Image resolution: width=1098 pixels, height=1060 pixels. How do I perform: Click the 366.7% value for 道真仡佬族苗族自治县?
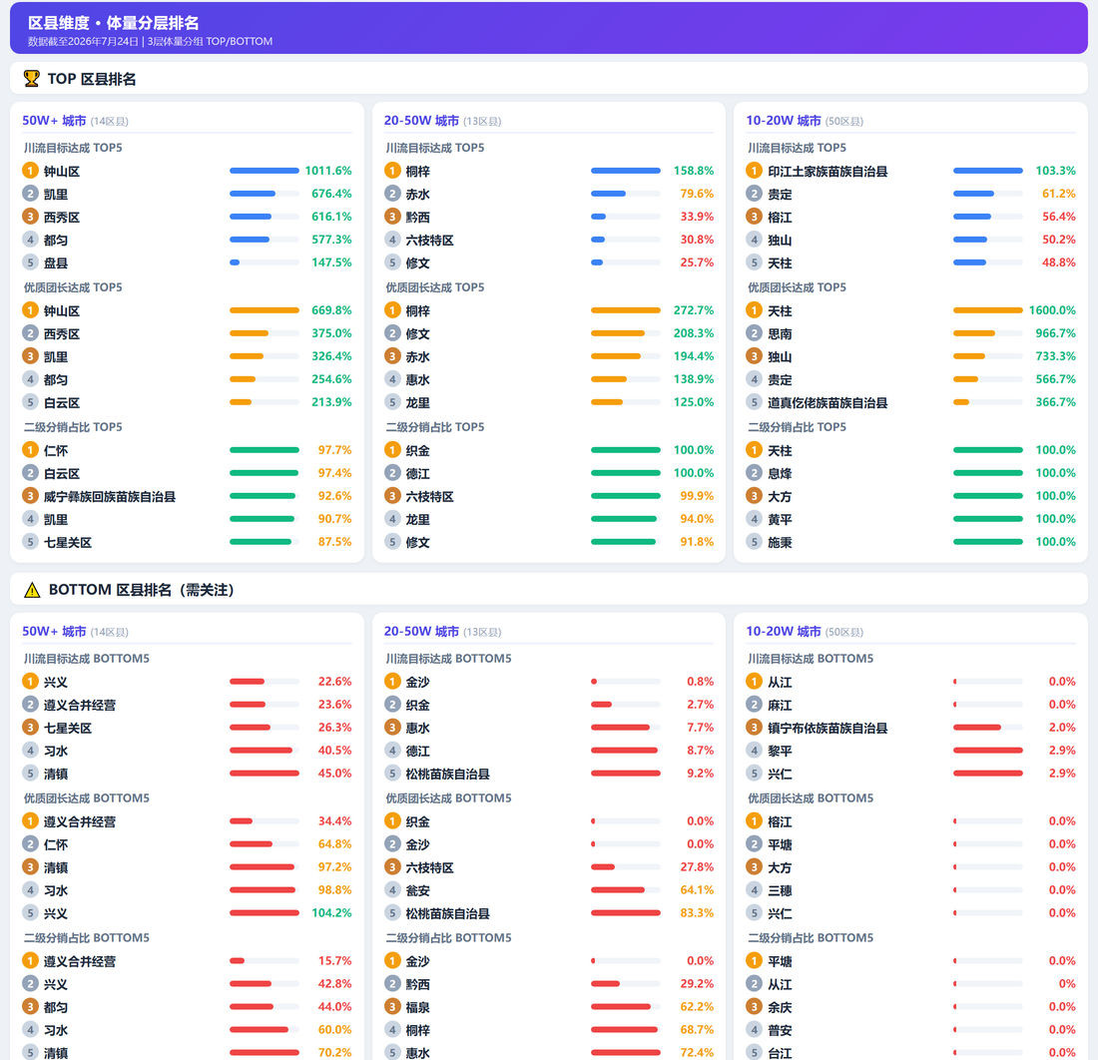tap(1055, 402)
